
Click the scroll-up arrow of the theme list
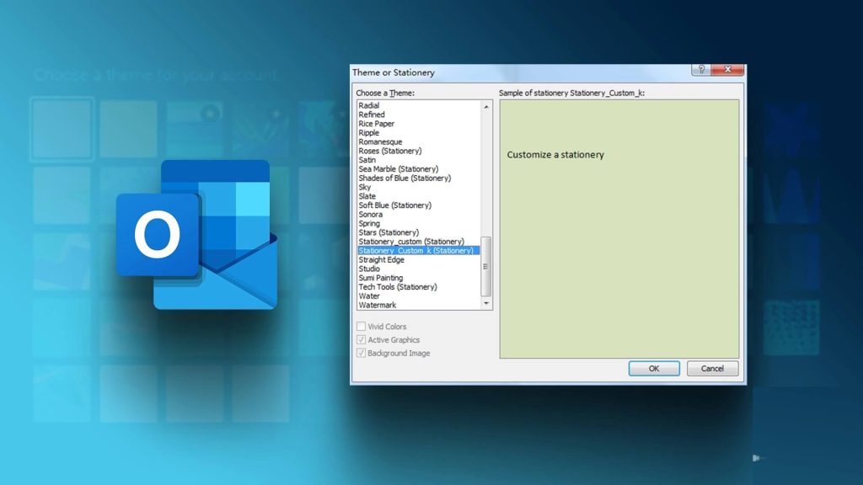tap(487, 107)
